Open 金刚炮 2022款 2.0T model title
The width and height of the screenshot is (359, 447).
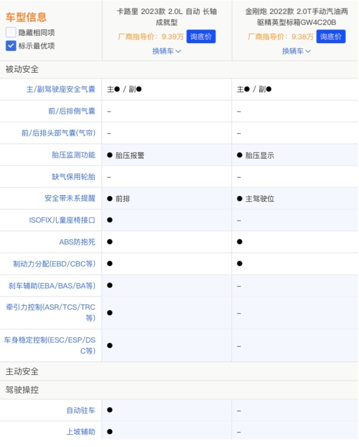pyautogui.click(x=296, y=17)
